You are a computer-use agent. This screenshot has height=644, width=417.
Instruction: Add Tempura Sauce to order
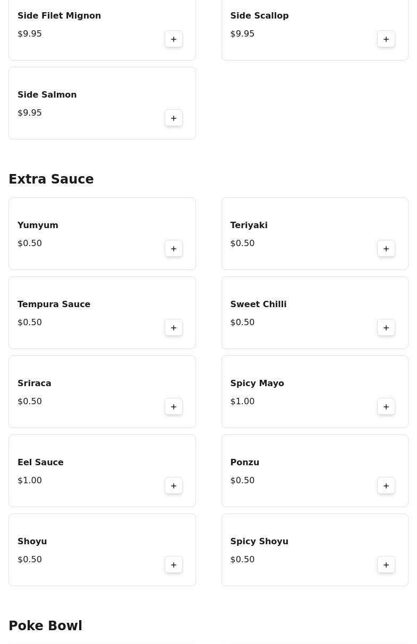174,327
